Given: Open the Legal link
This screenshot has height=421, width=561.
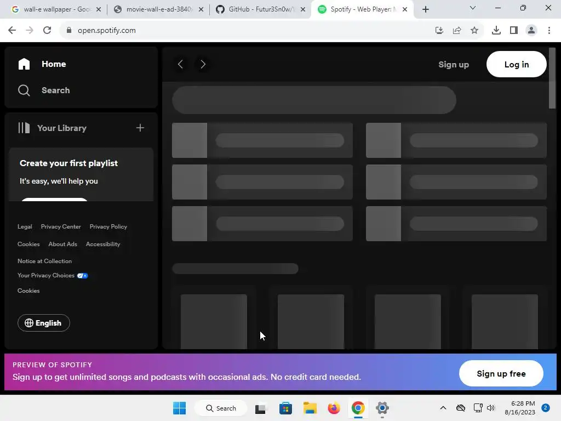Looking at the screenshot, I should (x=25, y=226).
